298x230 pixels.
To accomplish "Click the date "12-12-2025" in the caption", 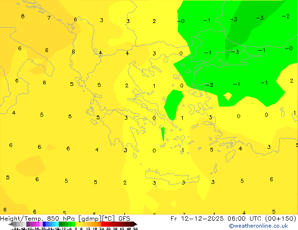I will 202,218.
